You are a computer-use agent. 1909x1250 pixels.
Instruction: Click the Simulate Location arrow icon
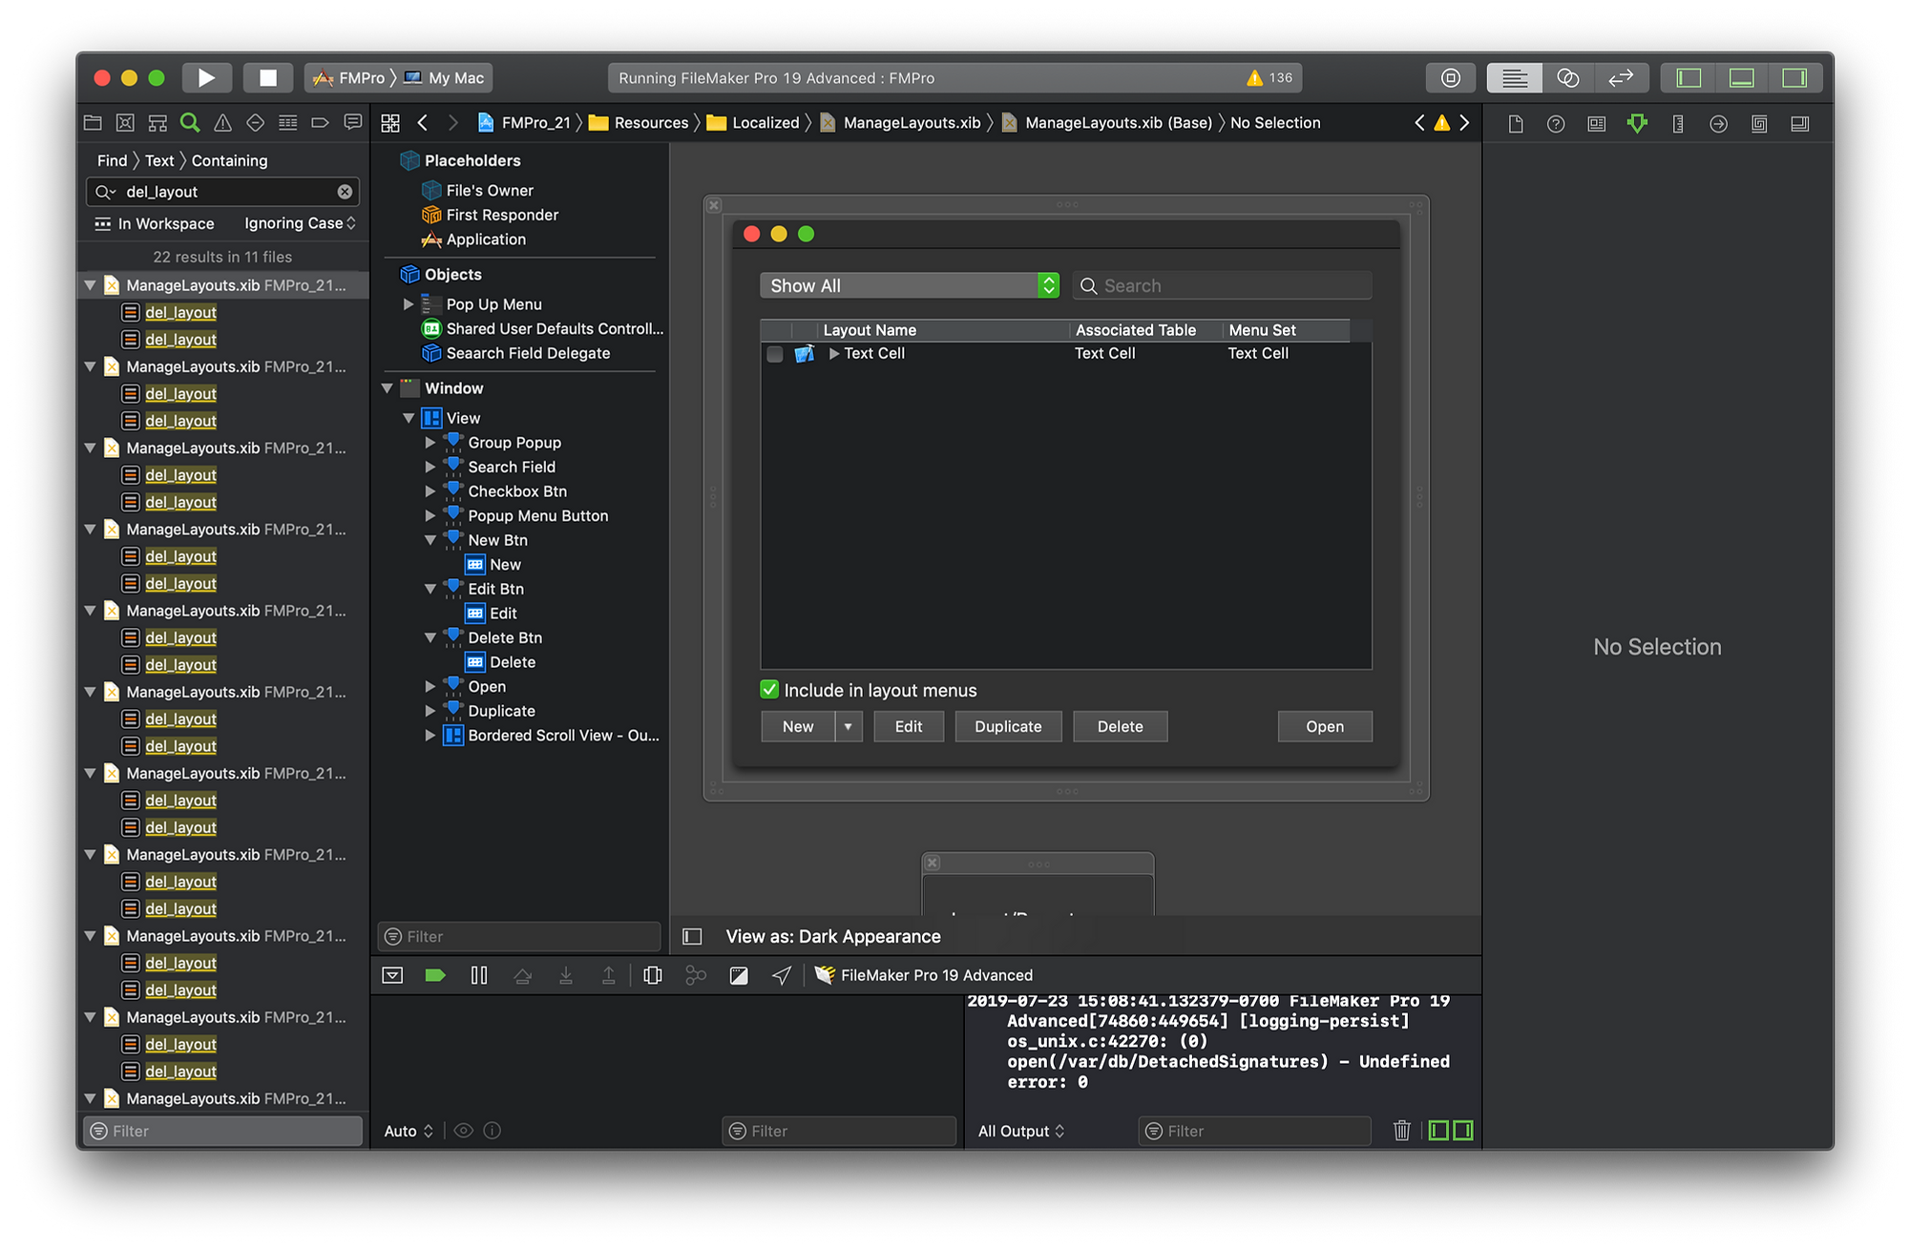pos(782,975)
